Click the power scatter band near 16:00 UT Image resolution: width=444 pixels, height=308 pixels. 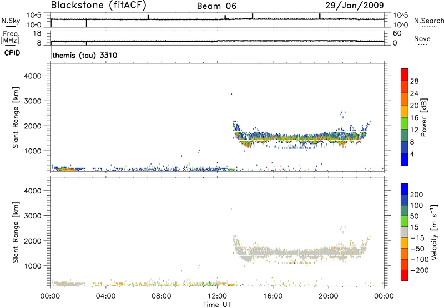click(x=273, y=138)
